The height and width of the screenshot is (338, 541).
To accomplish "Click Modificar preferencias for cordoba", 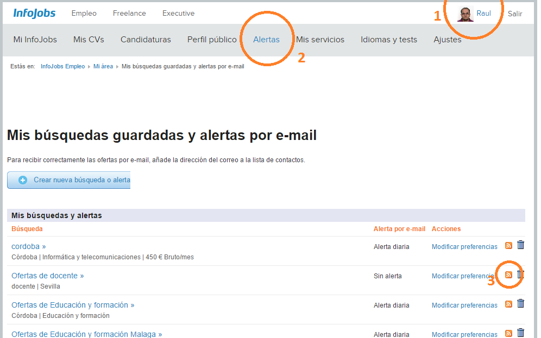I will click(x=464, y=247).
